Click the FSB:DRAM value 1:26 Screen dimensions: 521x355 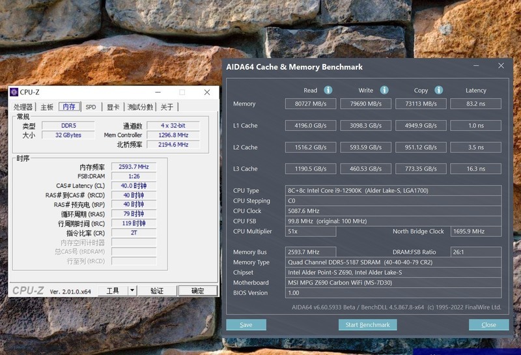(x=134, y=176)
